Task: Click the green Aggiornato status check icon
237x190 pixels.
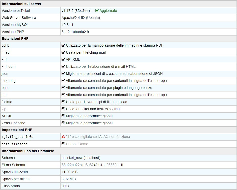Action: click(97, 11)
